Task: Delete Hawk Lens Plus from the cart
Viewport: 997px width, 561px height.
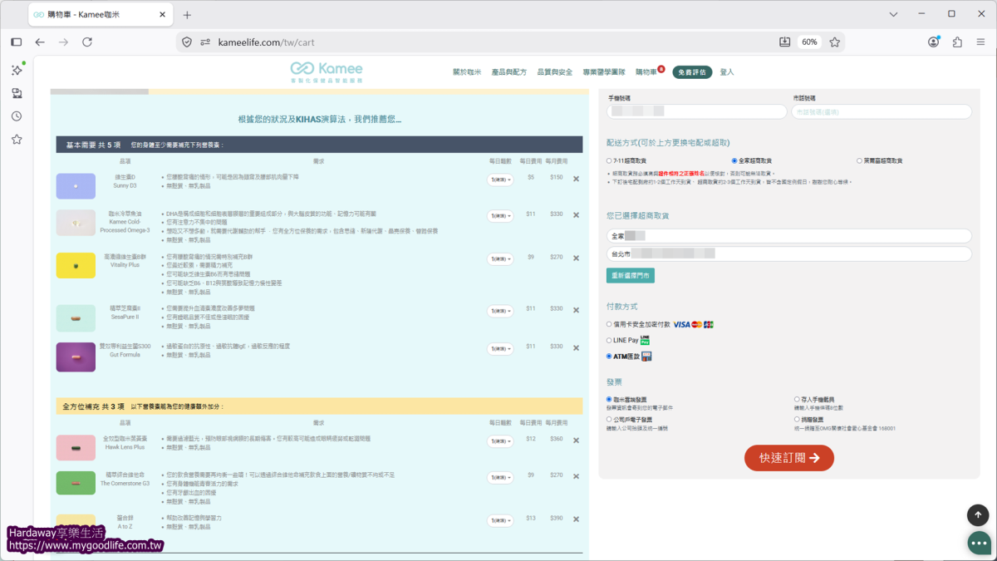Action: coord(576,439)
